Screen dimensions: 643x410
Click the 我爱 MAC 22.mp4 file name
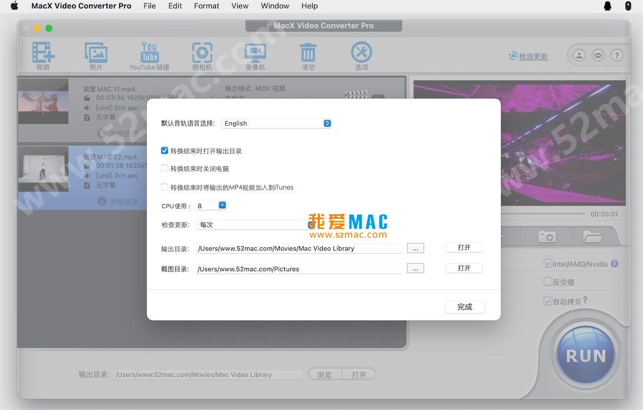[110, 156]
